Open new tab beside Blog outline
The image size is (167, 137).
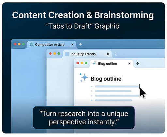(138, 63)
